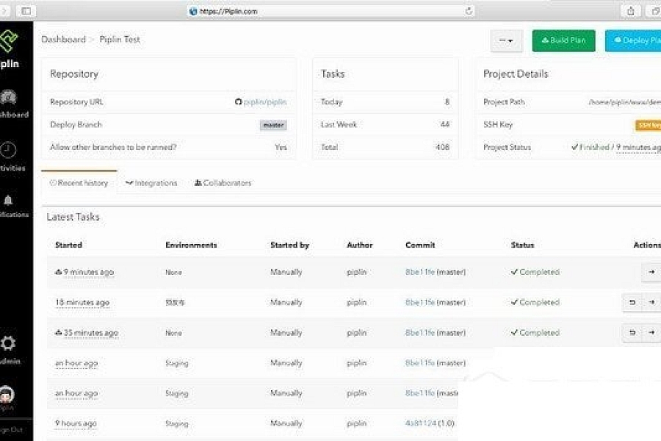The width and height of the screenshot is (661, 441).
Task: Open Dashboard from the sidebar icon
Action: [x=8, y=98]
